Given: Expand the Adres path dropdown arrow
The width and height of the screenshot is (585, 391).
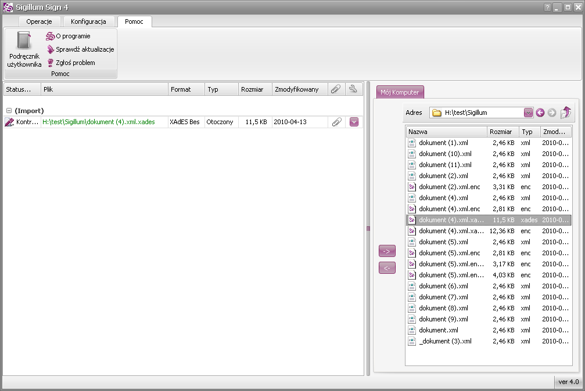Looking at the screenshot, I should [528, 113].
